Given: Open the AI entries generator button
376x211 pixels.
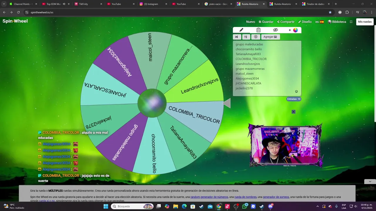Looking at the screenshot, I should pos(256,37).
